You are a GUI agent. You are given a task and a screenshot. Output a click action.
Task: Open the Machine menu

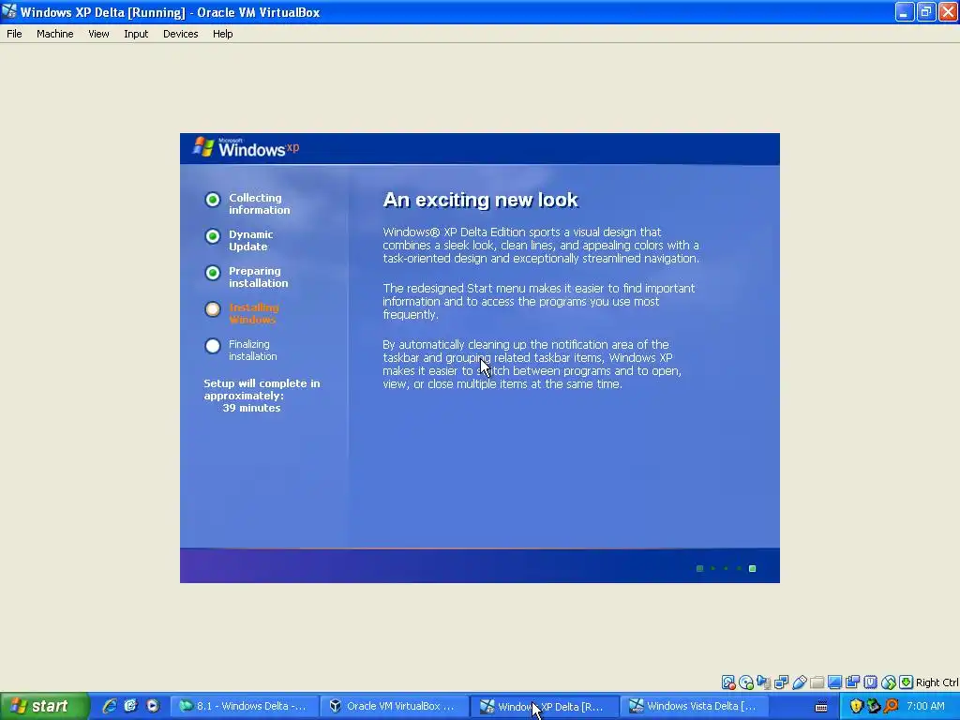(55, 34)
